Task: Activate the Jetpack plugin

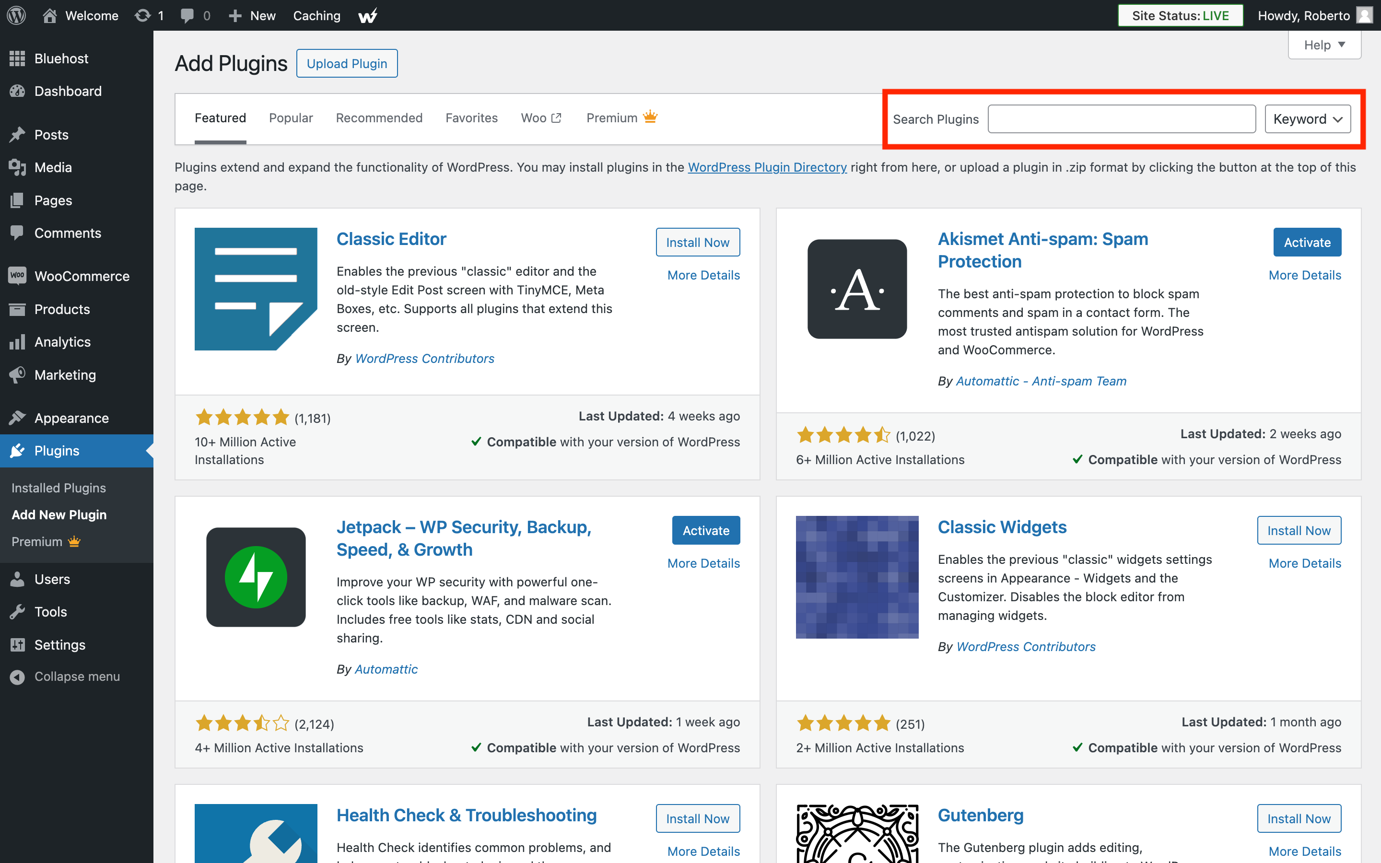Action: (706, 530)
